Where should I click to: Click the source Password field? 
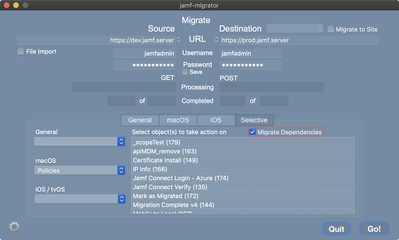point(144,65)
